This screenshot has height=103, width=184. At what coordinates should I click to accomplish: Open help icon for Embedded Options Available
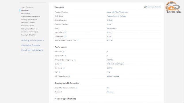click(x=77, y=88)
